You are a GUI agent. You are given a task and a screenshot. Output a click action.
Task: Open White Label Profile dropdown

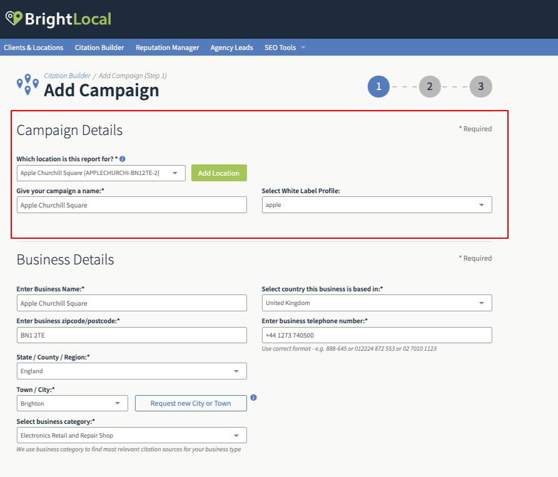click(x=377, y=205)
